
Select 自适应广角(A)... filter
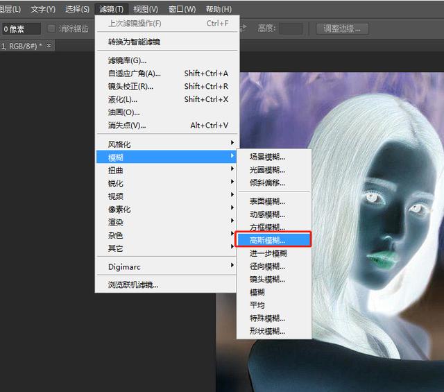167,74
